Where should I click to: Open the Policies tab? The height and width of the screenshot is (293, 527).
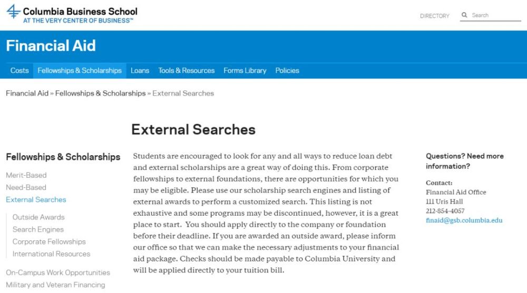tap(287, 70)
